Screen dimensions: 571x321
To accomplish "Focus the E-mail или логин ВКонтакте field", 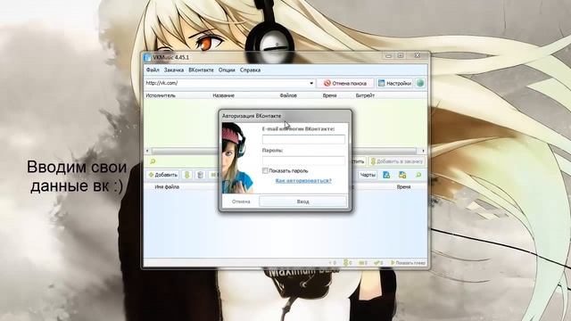I will [x=303, y=139].
